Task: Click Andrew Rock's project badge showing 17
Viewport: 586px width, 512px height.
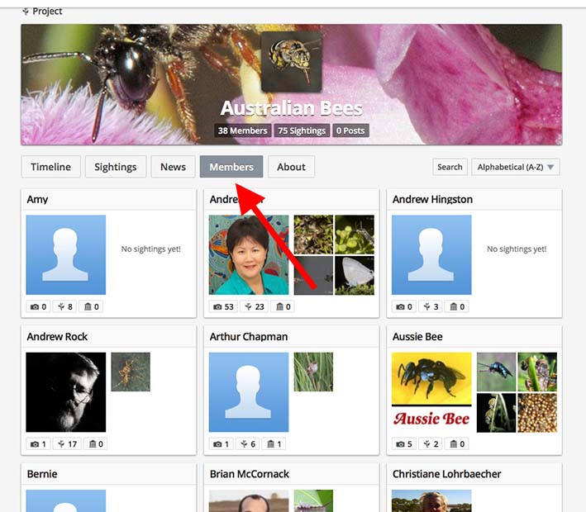Action: [x=67, y=444]
